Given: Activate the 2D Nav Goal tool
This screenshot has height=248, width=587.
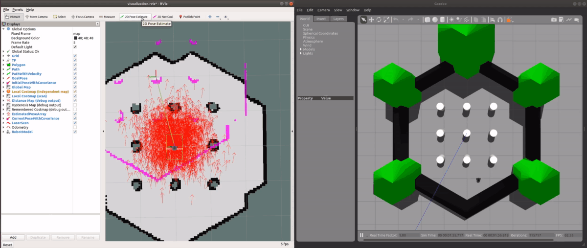Looking at the screenshot, I should pos(163,17).
